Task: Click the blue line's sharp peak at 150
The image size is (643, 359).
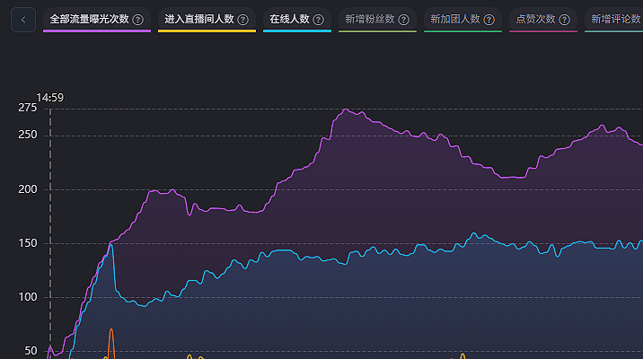Action: tap(111, 243)
